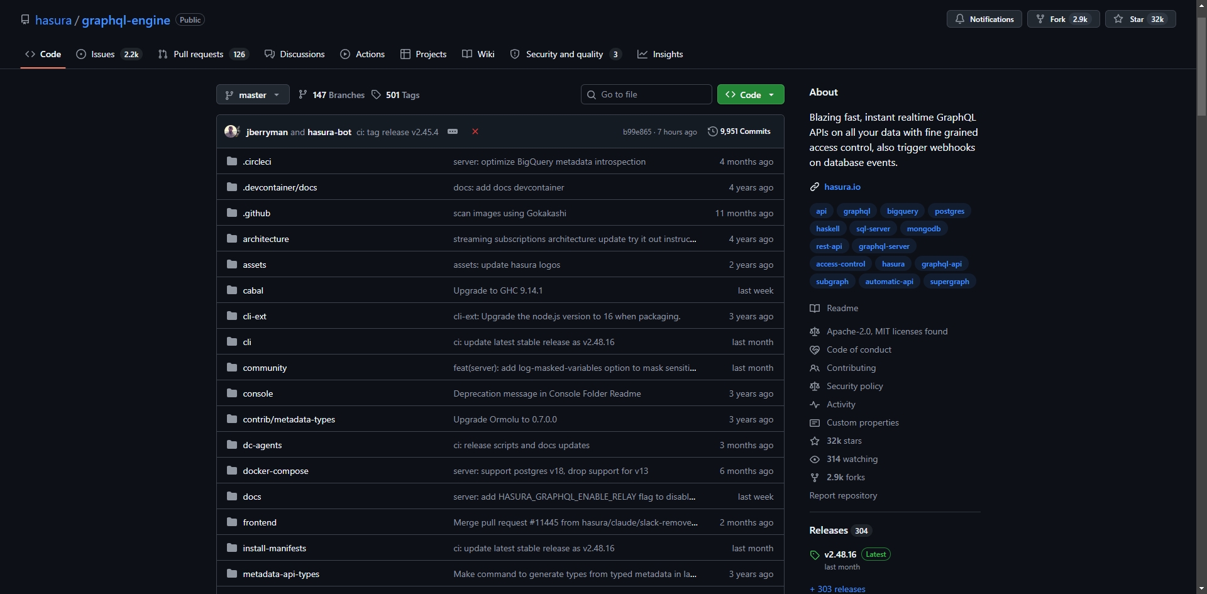Select the bigquery topic tag
Screen dimensions: 1207x594
pos(902,211)
